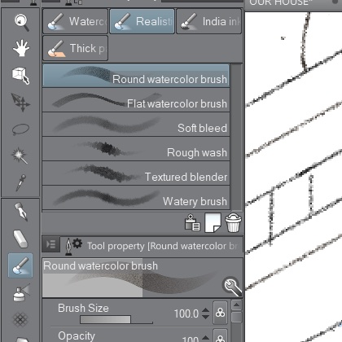Choose Rough wash brush
Image resolution: width=342 pixels, height=342 pixels.
[x=136, y=149]
